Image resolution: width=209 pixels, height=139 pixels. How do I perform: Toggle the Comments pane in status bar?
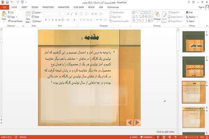pos(146,137)
